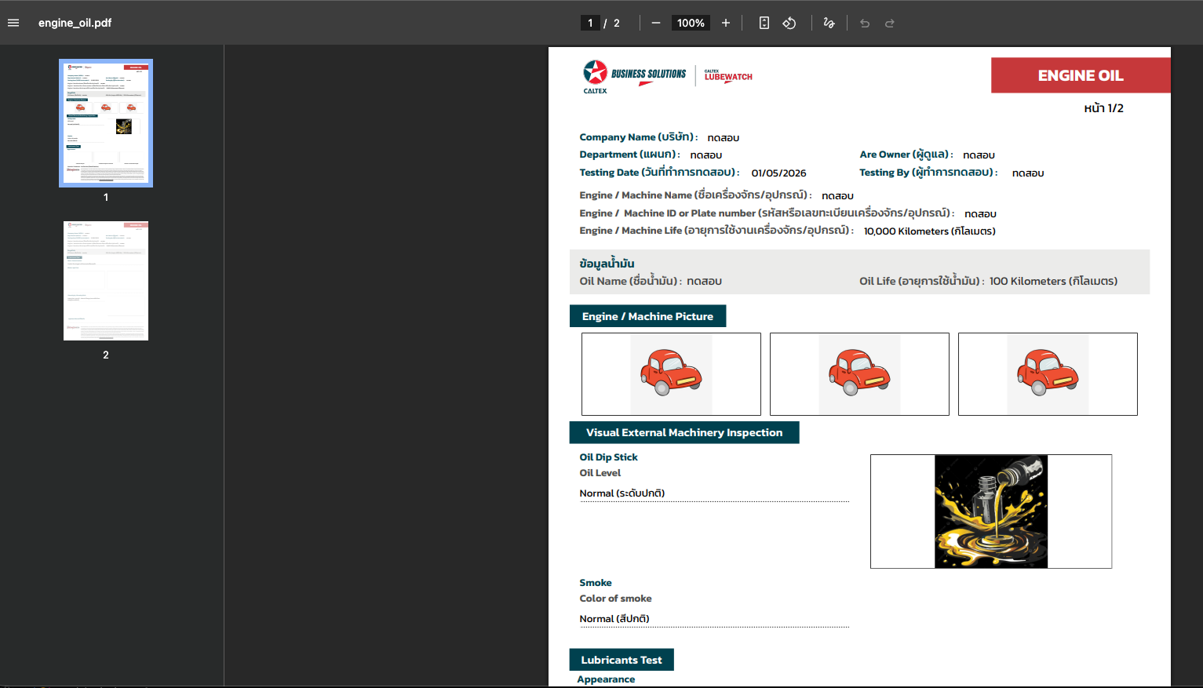Click the Caltex Business Solutions logo
The image size is (1203, 688).
634,76
